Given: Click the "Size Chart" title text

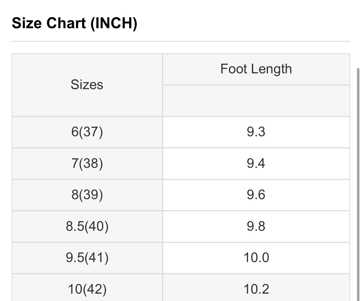Looking at the screenshot, I should pos(49,23).
